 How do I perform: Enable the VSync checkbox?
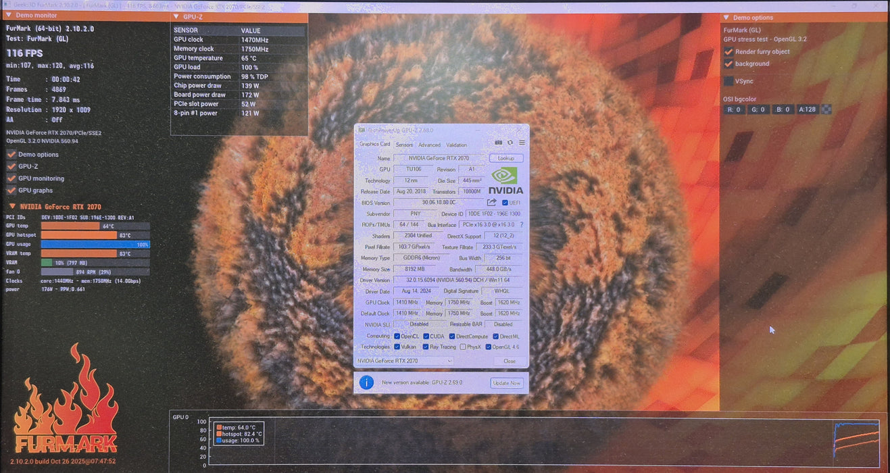click(x=728, y=81)
